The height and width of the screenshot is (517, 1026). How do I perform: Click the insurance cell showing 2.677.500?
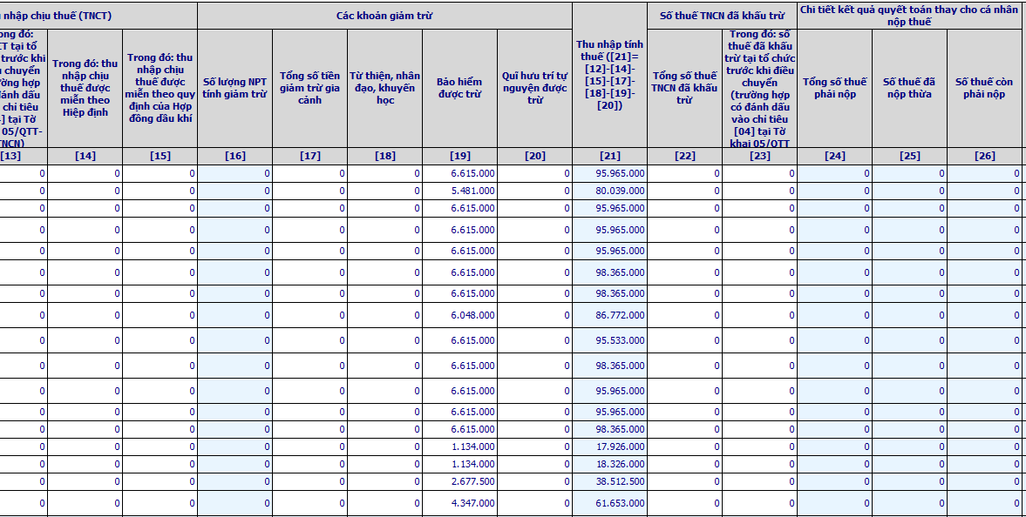pos(460,481)
